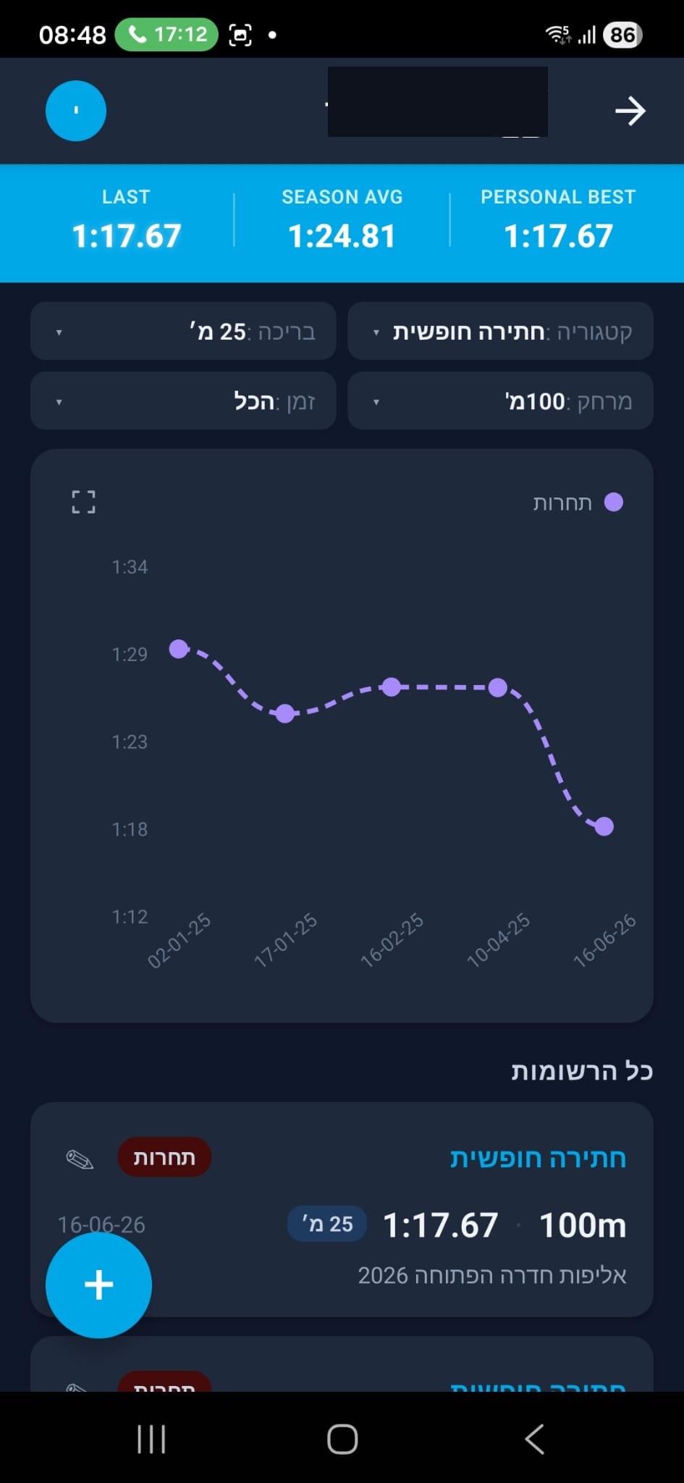Open the מרחק 100 מ' distance dropdown
Screen dimensions: 684x1483
coord(501,400)
